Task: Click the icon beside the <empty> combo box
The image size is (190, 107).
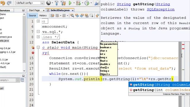Action: 22,80
